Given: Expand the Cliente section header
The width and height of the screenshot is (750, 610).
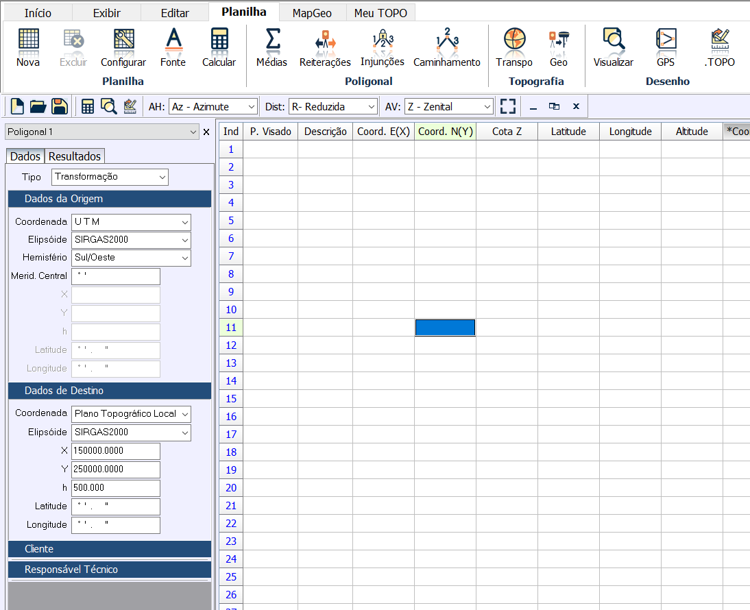Looking at the screenshot, I should [110, 549].
